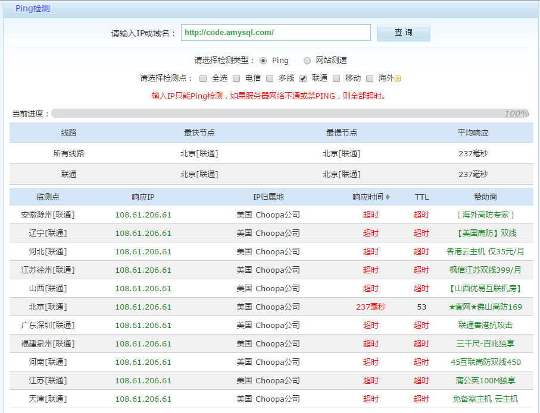The image size is (540, 413).
Task: Click the 蒲公英100M独享 link
Action: (485, 380)
